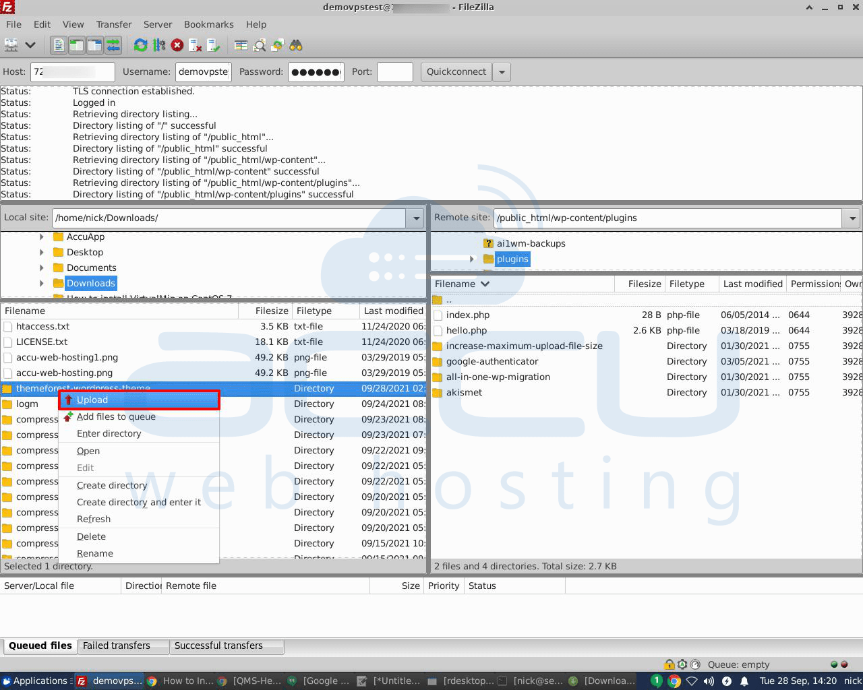Image resolution: width=863 pixels, height=690 pixels.
Task: Select ai1wm-backups in remote tree
Action: point(531,243)
